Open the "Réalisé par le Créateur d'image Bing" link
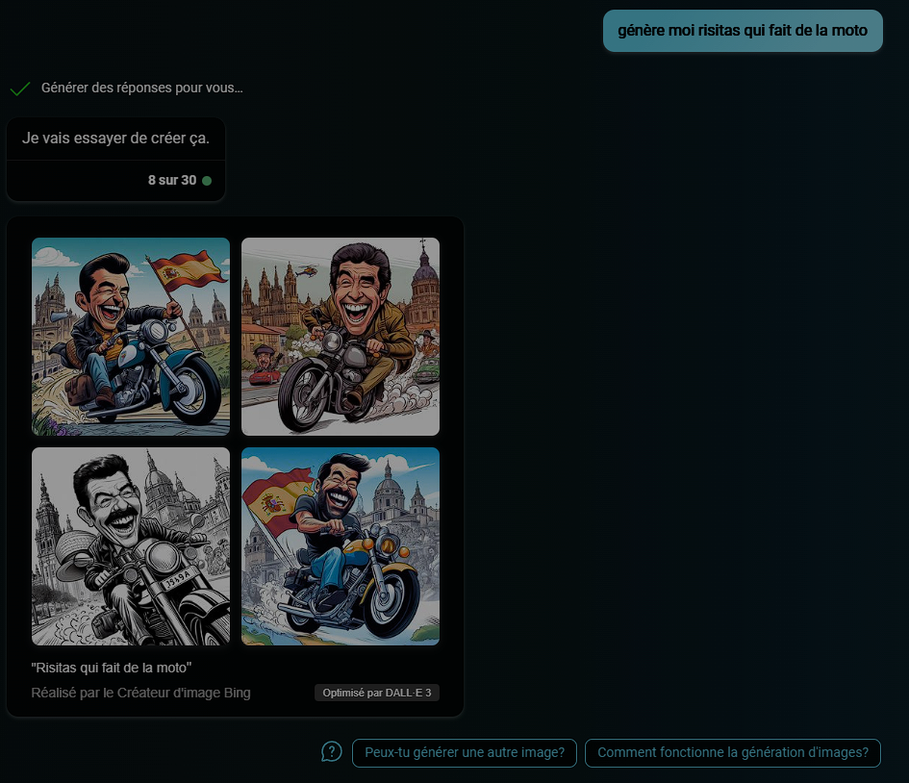Screen dimensions: 909x783 [x=140, y=693]
